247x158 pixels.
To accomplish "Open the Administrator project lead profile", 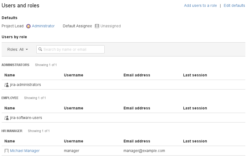I will [x=43, y=26].
